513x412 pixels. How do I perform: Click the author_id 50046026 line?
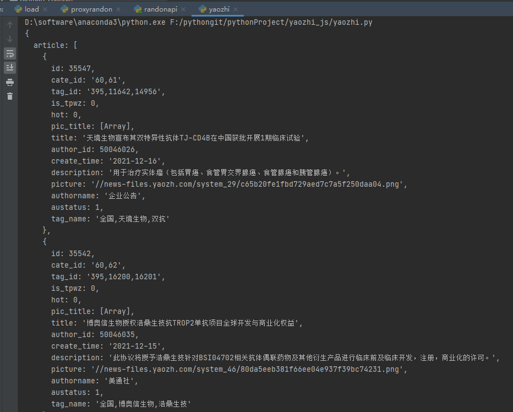95,149
